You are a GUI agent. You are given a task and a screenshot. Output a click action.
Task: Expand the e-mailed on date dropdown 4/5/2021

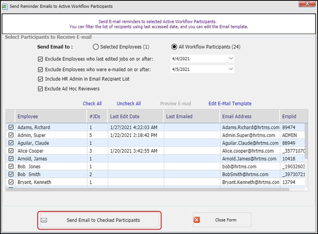[231, 69]
